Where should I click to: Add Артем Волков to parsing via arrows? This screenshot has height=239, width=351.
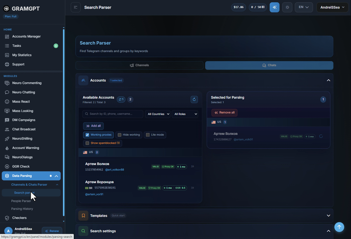(193, 167)
